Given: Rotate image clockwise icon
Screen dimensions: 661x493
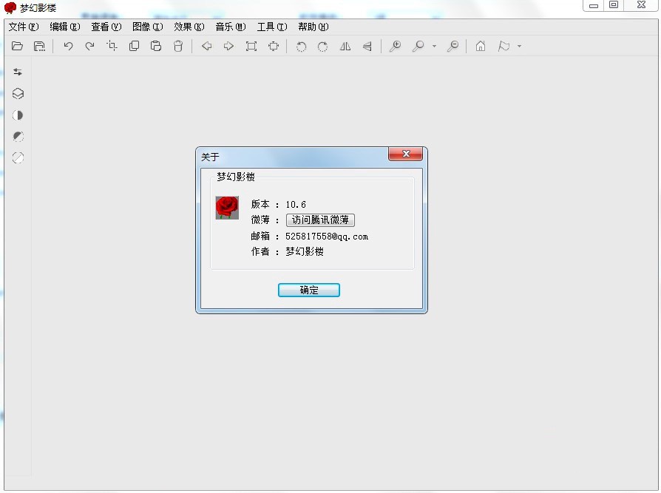Looking at the screenshot, I should [323, 47].
